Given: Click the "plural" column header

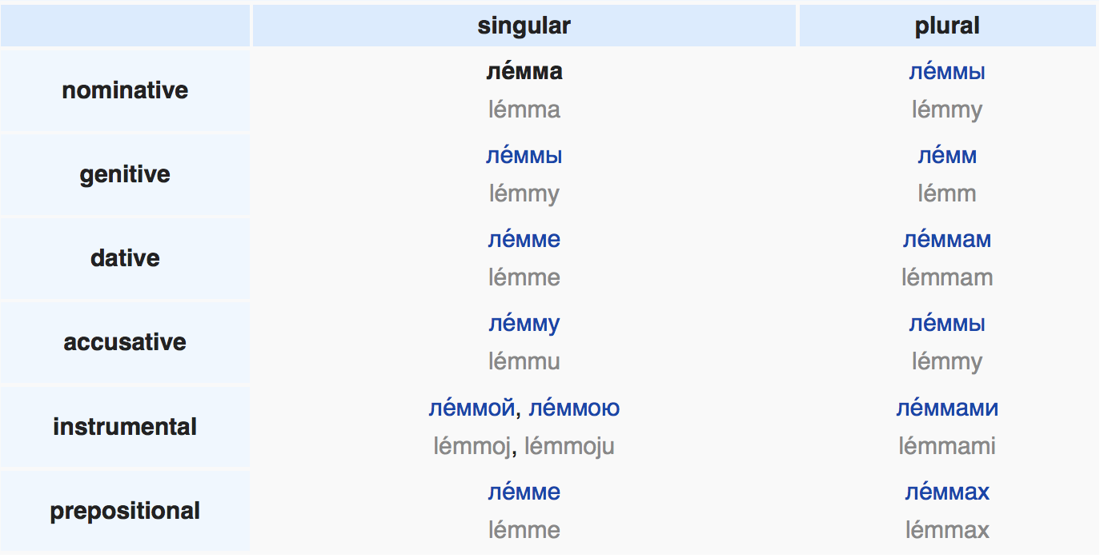Looking at the screenshot, I should 946,26.
